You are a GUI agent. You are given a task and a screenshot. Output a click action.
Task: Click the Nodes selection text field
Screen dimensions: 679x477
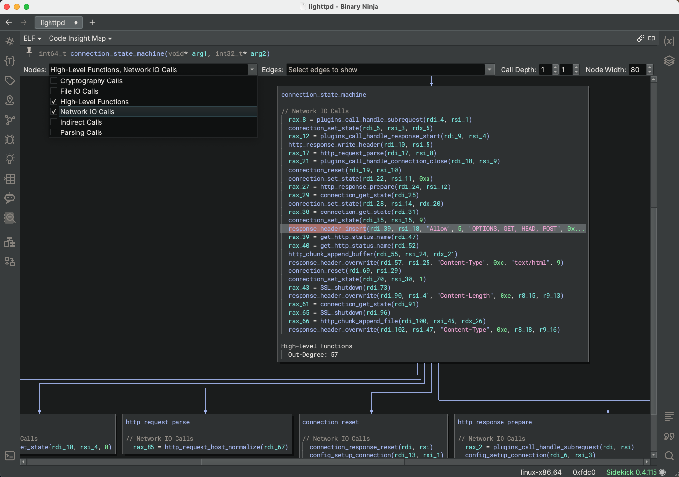[149, 70]
